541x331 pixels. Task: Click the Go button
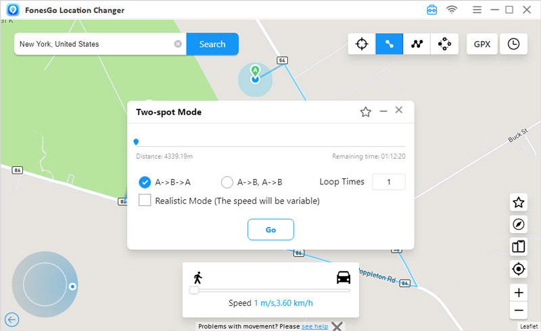270,230
